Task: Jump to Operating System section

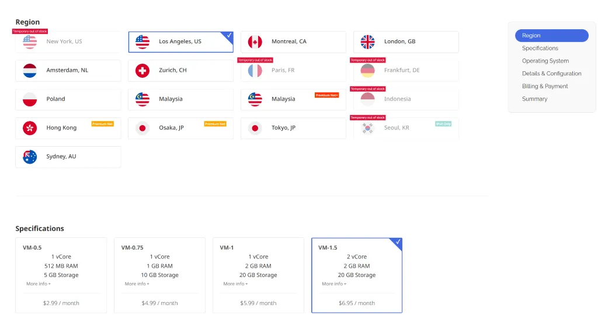Action: 545,61
